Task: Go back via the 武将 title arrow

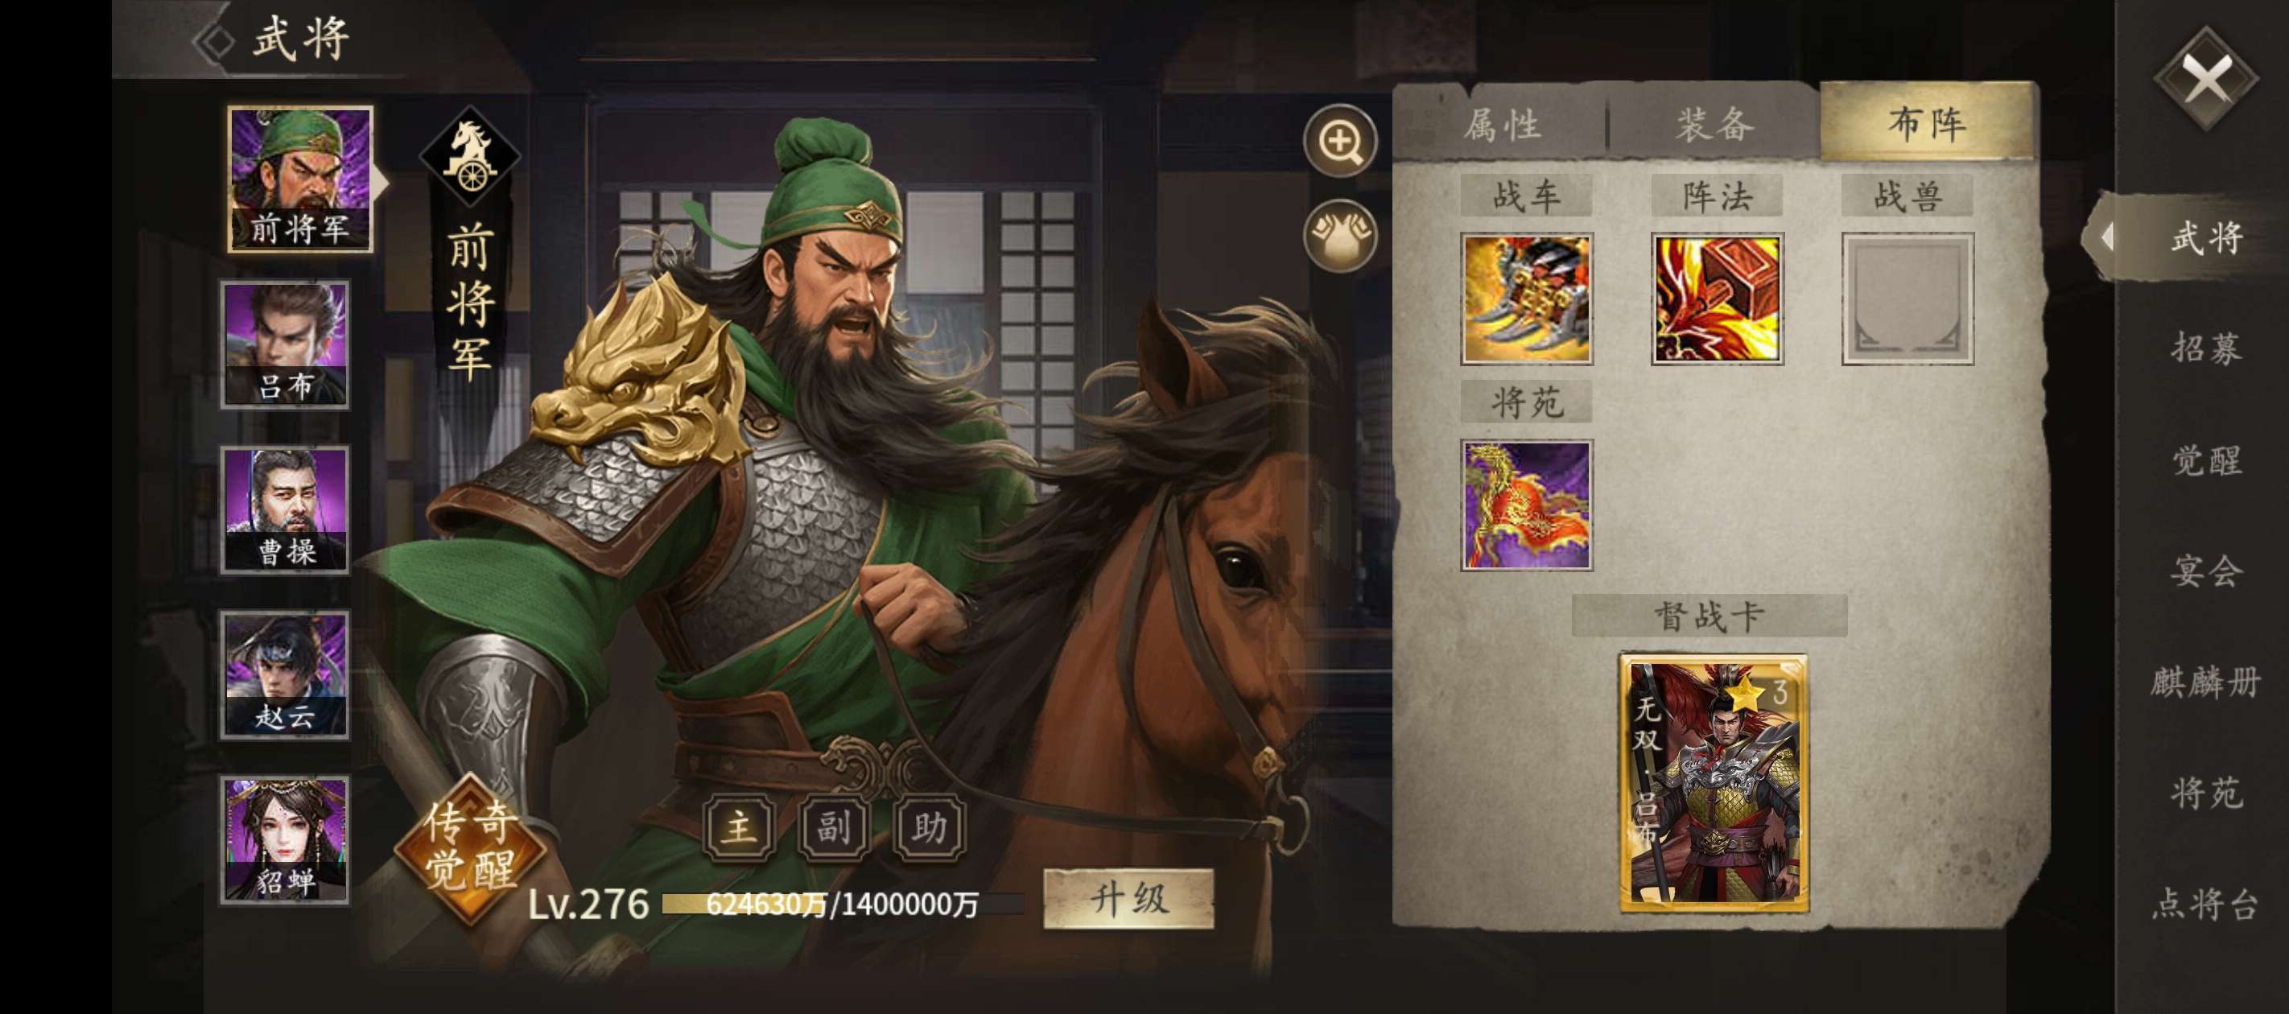Action: point(214,40)
